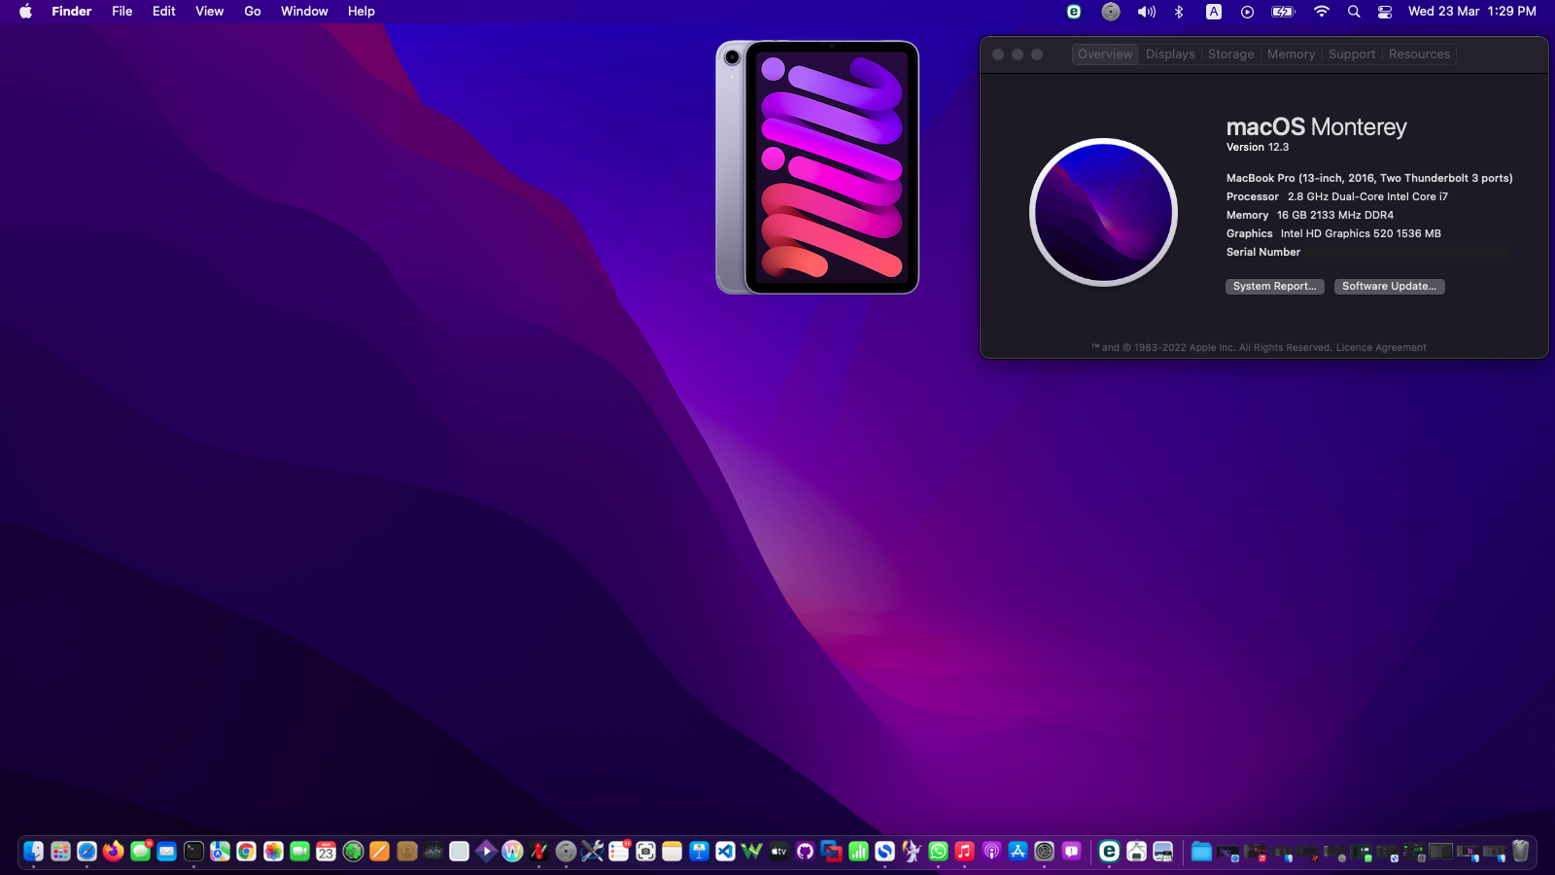Image resolution: width=1555 pixels, height=875 pixels.
Task: Open Bluetooth menu bar icon
Action: pos(1179,12)
